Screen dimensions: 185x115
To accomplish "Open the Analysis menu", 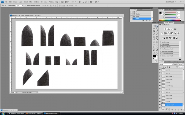I will click(x=36, y=2).
